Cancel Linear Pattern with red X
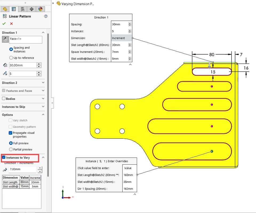Viewport: 256px width, 213px height. click(11, 24)
